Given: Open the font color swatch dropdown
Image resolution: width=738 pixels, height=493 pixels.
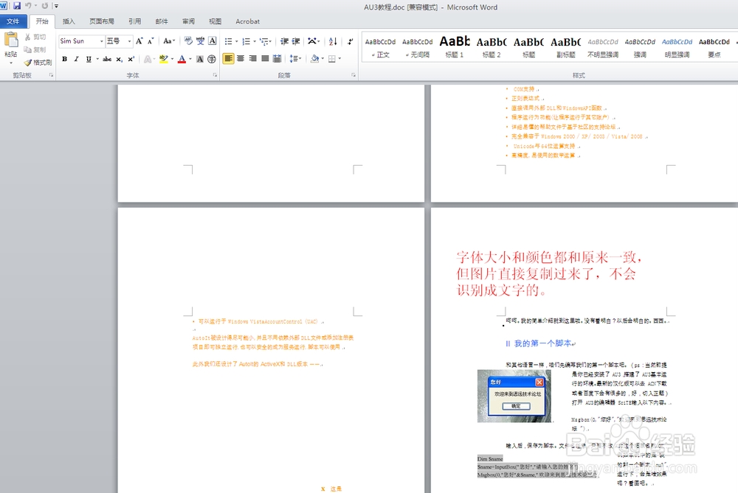Looking at the screenshot, I should (189, 59).
